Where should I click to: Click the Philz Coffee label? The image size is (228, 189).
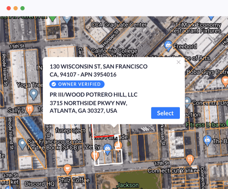74,180
